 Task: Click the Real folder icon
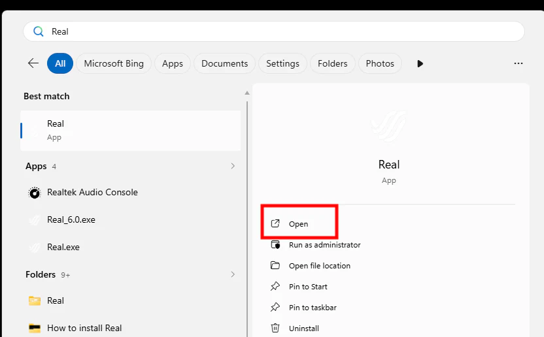35,300
